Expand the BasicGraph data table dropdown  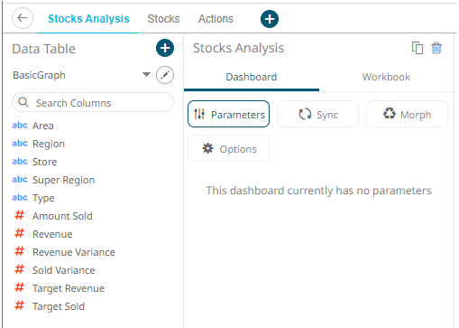(146, 74)
